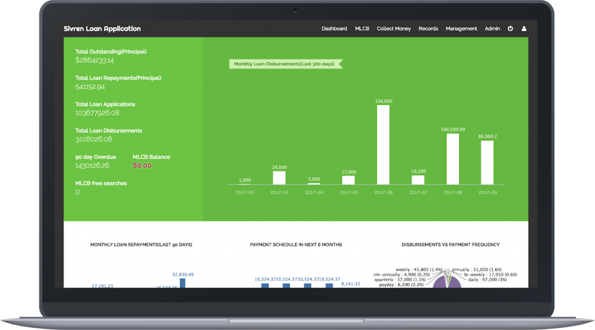Click the 2017-07 bar showing 18,100
595x330 pixels.
[x=418, y=180]
